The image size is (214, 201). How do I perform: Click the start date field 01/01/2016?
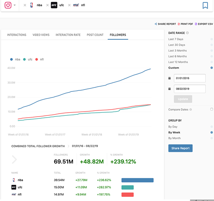point(190,78)
